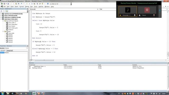Click the Ольга participant tile
This screenshot has height=95, width=169.
tap(147, 11)
